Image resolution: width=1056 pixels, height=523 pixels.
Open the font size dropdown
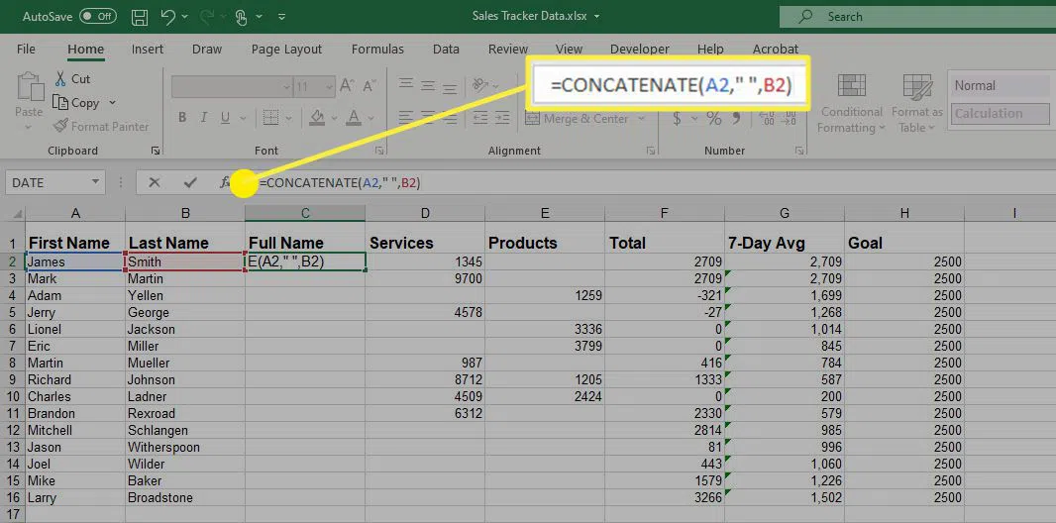(330, 87)
